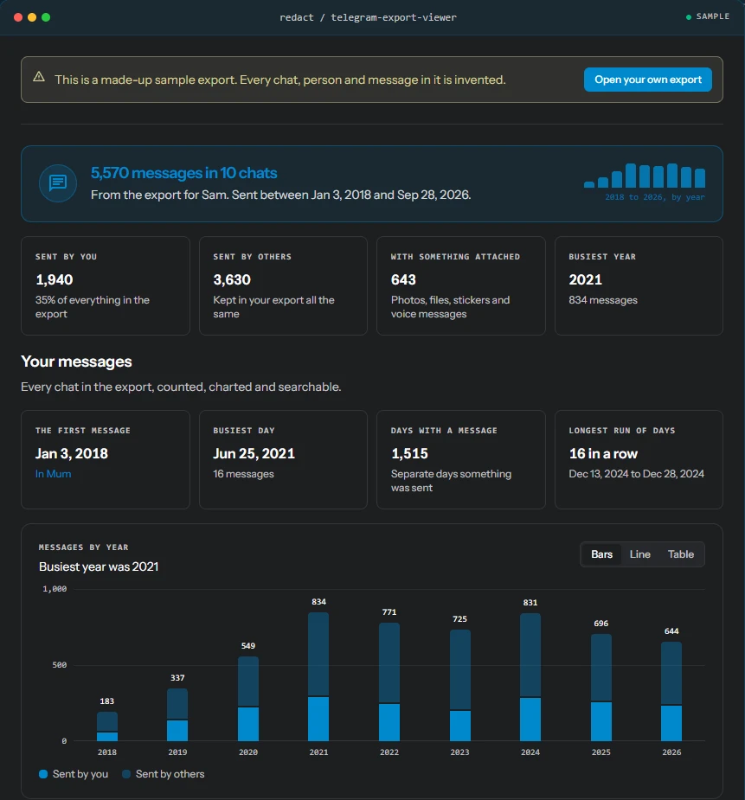Select the 2022 bar showing 771

(389, 682)
